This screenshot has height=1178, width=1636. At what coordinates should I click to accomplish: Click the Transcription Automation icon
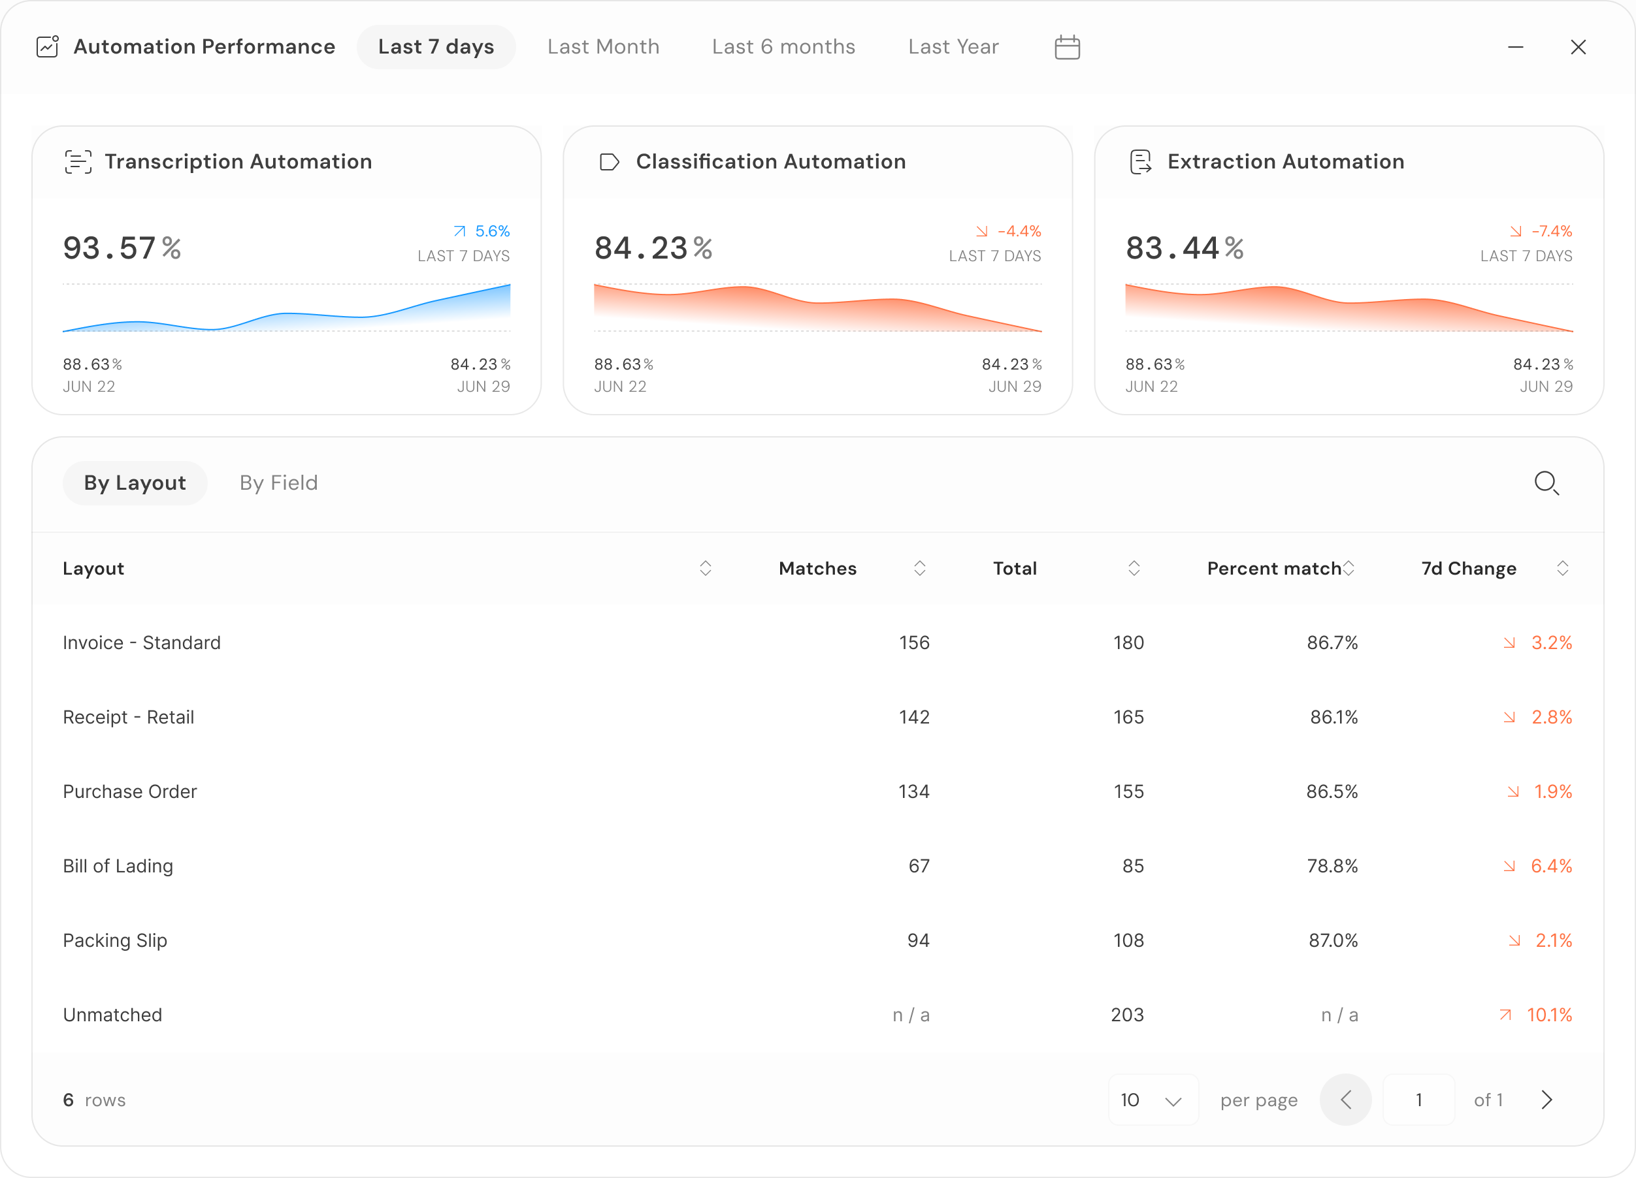tap(78, 161)
